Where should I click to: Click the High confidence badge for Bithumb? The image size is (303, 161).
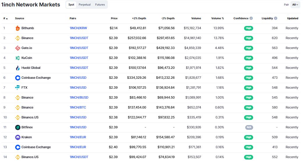[x=248, y=28]
